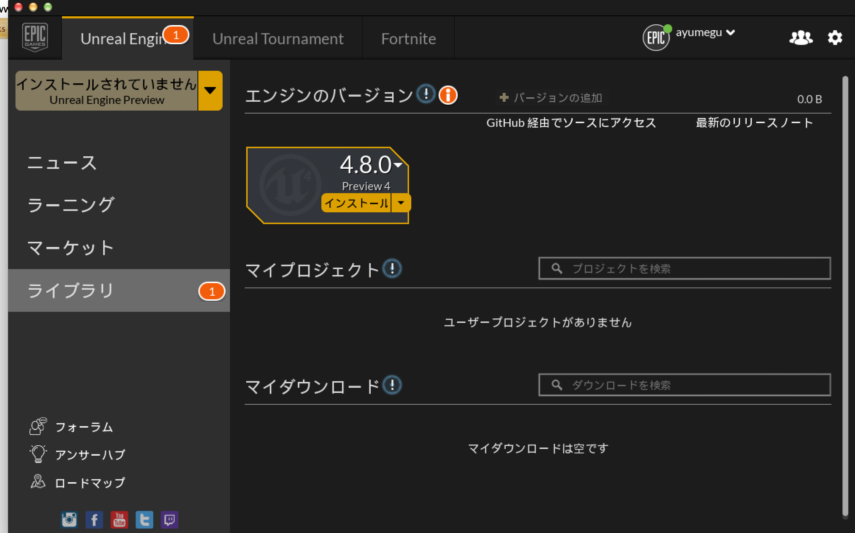Click the magnifier icon in project search
855x533 pixels.
[557, 268]
